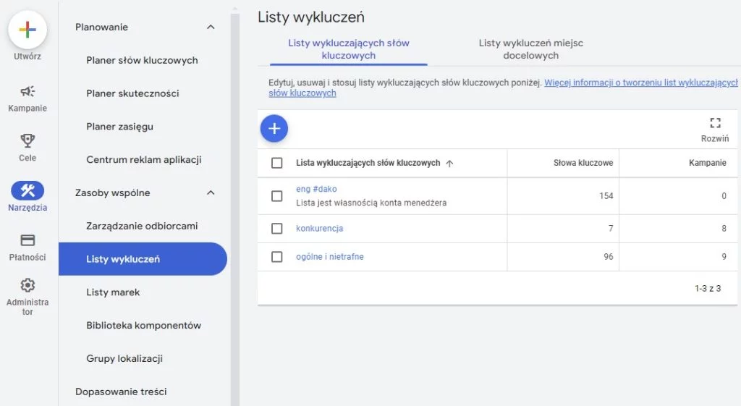Select the Narzędzia wrench icon
This screenshot has width=741, height=406.
pos(27,190)
